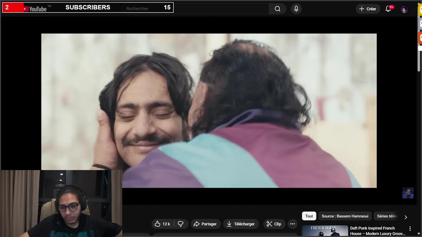Click the Télécharger download button
Viewport: 422px width, 237px height.
coord(241,224)
